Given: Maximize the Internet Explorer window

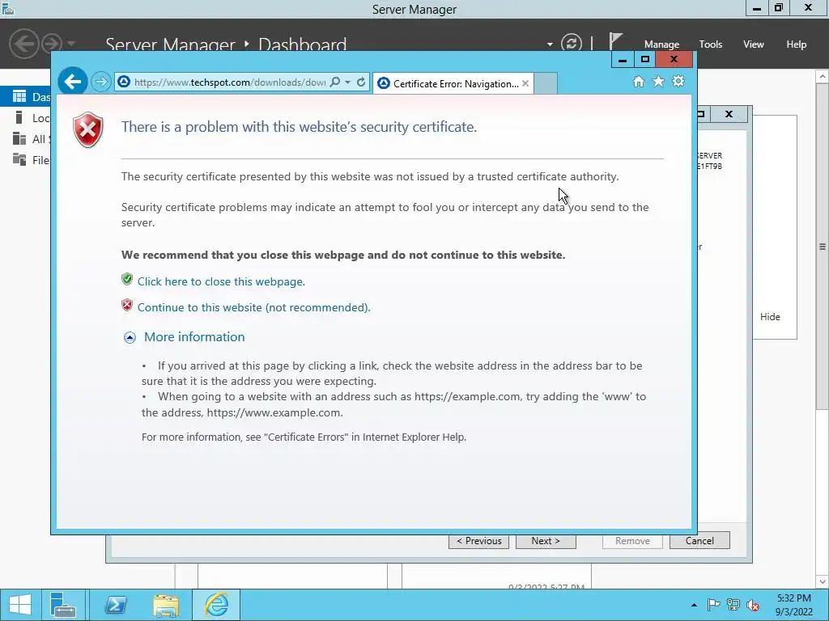Looking at the screenshot, I should [644, 59].
